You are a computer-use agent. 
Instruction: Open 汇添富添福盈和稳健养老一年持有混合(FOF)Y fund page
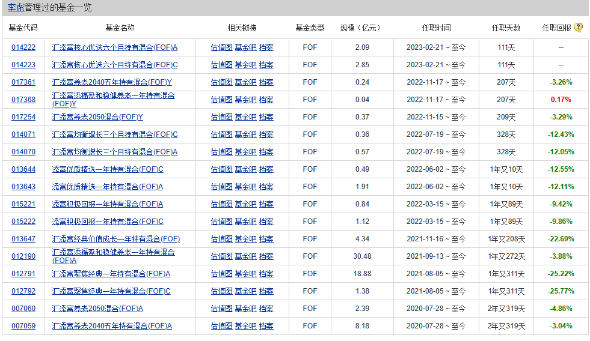coord(113,100)
